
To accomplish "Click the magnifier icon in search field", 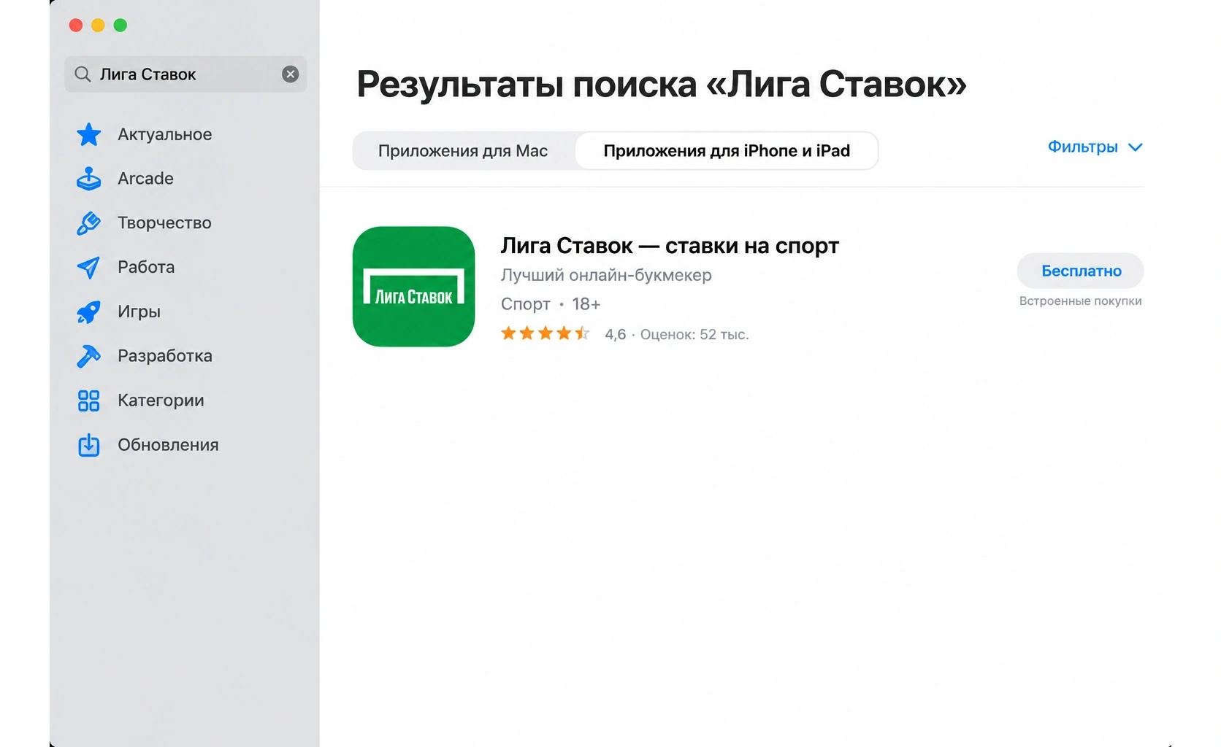I will [x=83, y=74].
